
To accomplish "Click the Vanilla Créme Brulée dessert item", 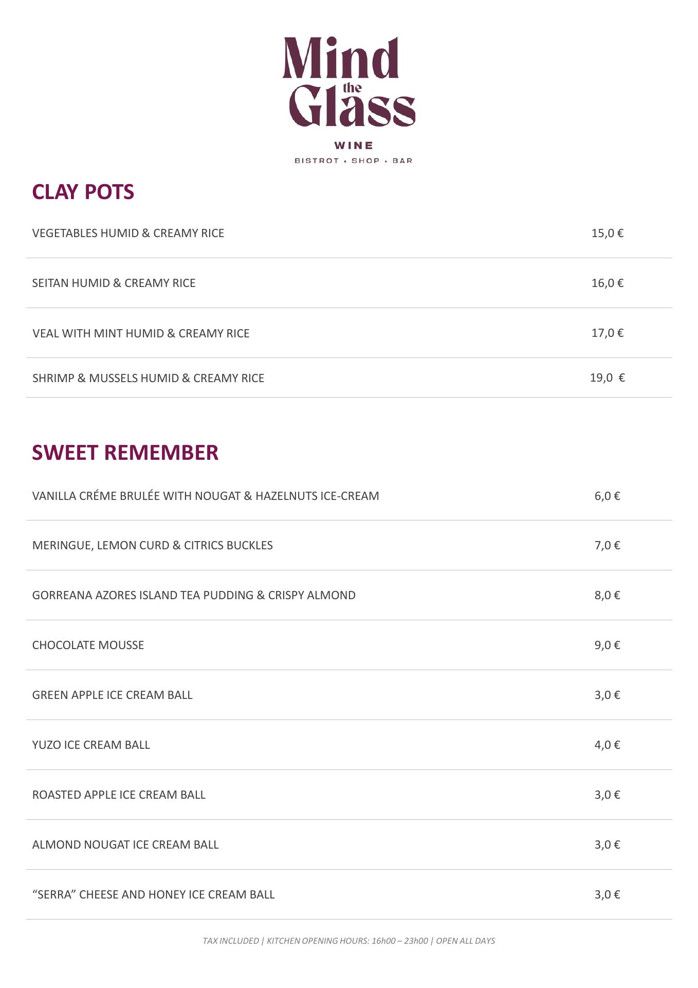I will pos(206,496).
